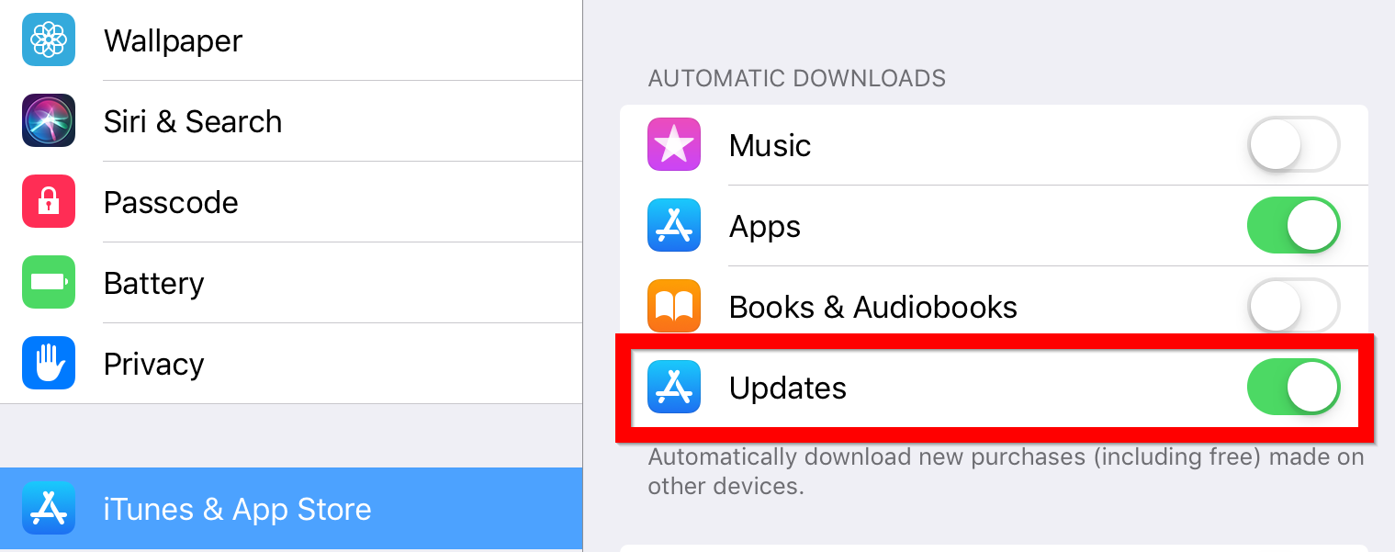Tap the App Store icon beside Apps

[674, 225]
